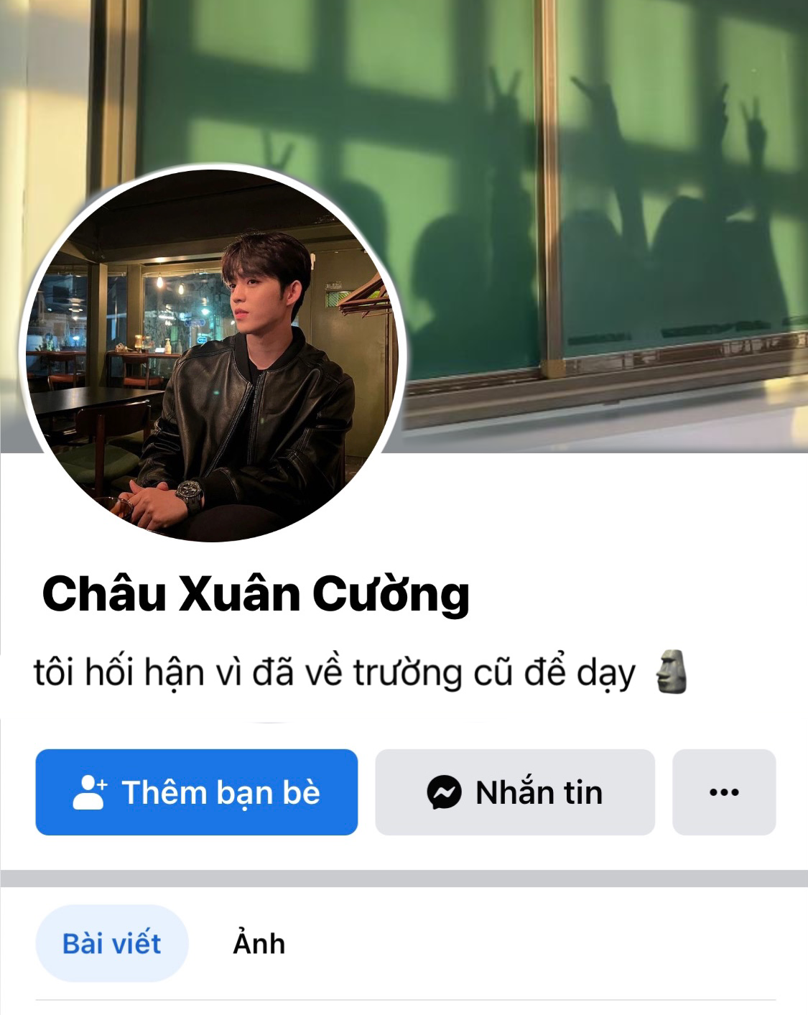This screenshot has width=808, height=1015.
Task: Click the add-friend person icon
Action: 90,792
